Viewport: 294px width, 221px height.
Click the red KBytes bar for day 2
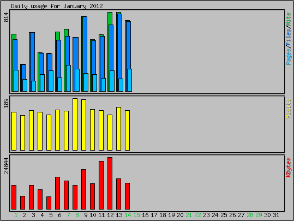[23, 202]
